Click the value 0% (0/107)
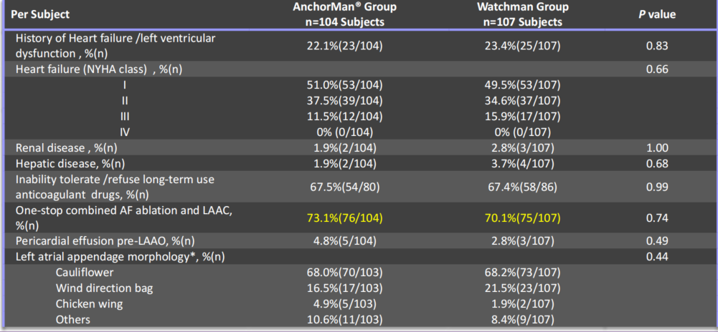Image resolution: width=718 pixels, height=332 pixels. [522, 132]
